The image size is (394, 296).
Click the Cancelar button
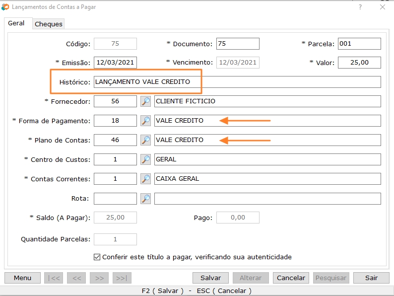click(291, 278)
